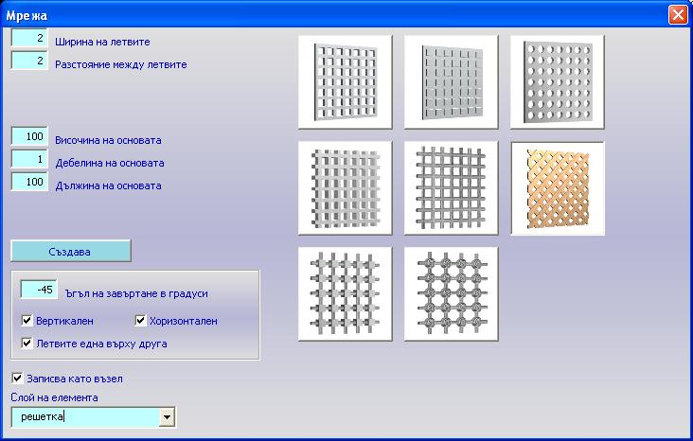
Task: Uncheck Летвите една върху друга
Action: tap(27, 343)
